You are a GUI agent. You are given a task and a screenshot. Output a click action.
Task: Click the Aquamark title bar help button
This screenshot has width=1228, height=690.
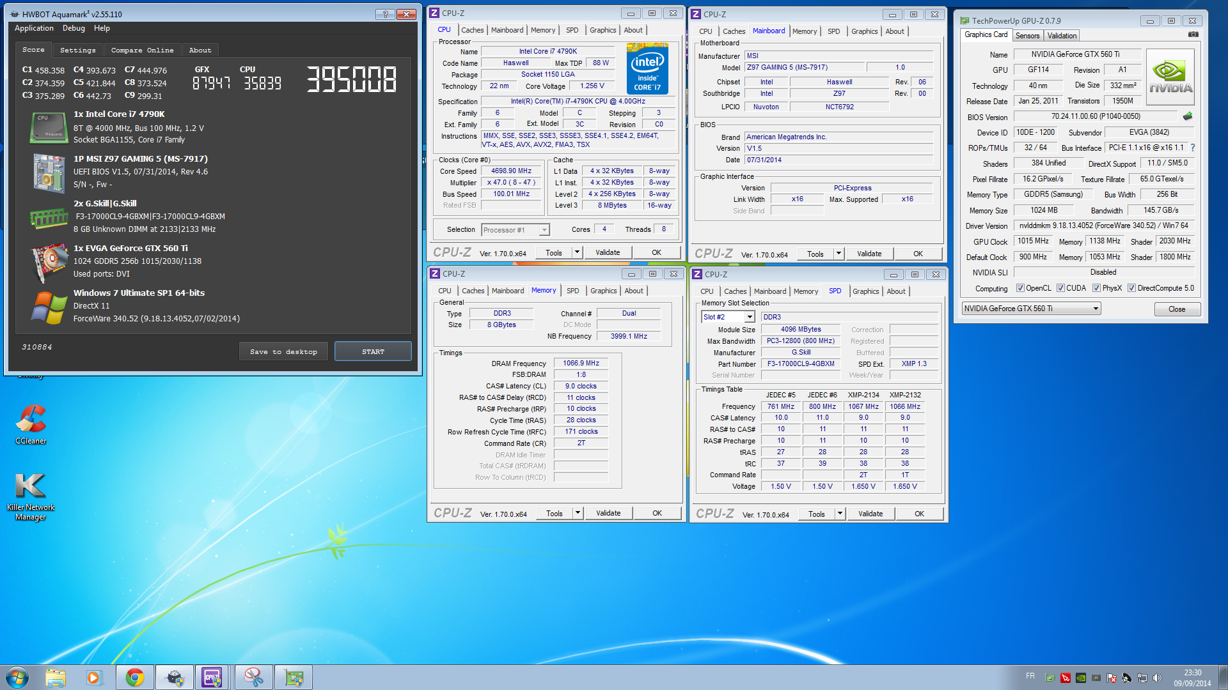384,14
